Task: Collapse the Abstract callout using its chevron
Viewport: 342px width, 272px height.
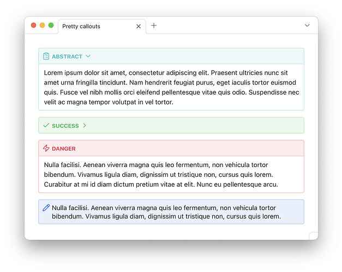Action: point(88,56)
